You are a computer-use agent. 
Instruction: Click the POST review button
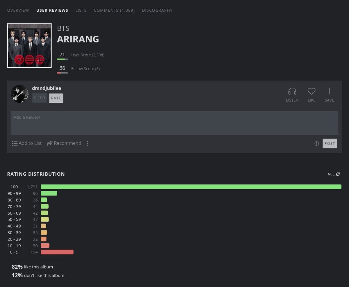pyautogui.click(x=330, y=143)
